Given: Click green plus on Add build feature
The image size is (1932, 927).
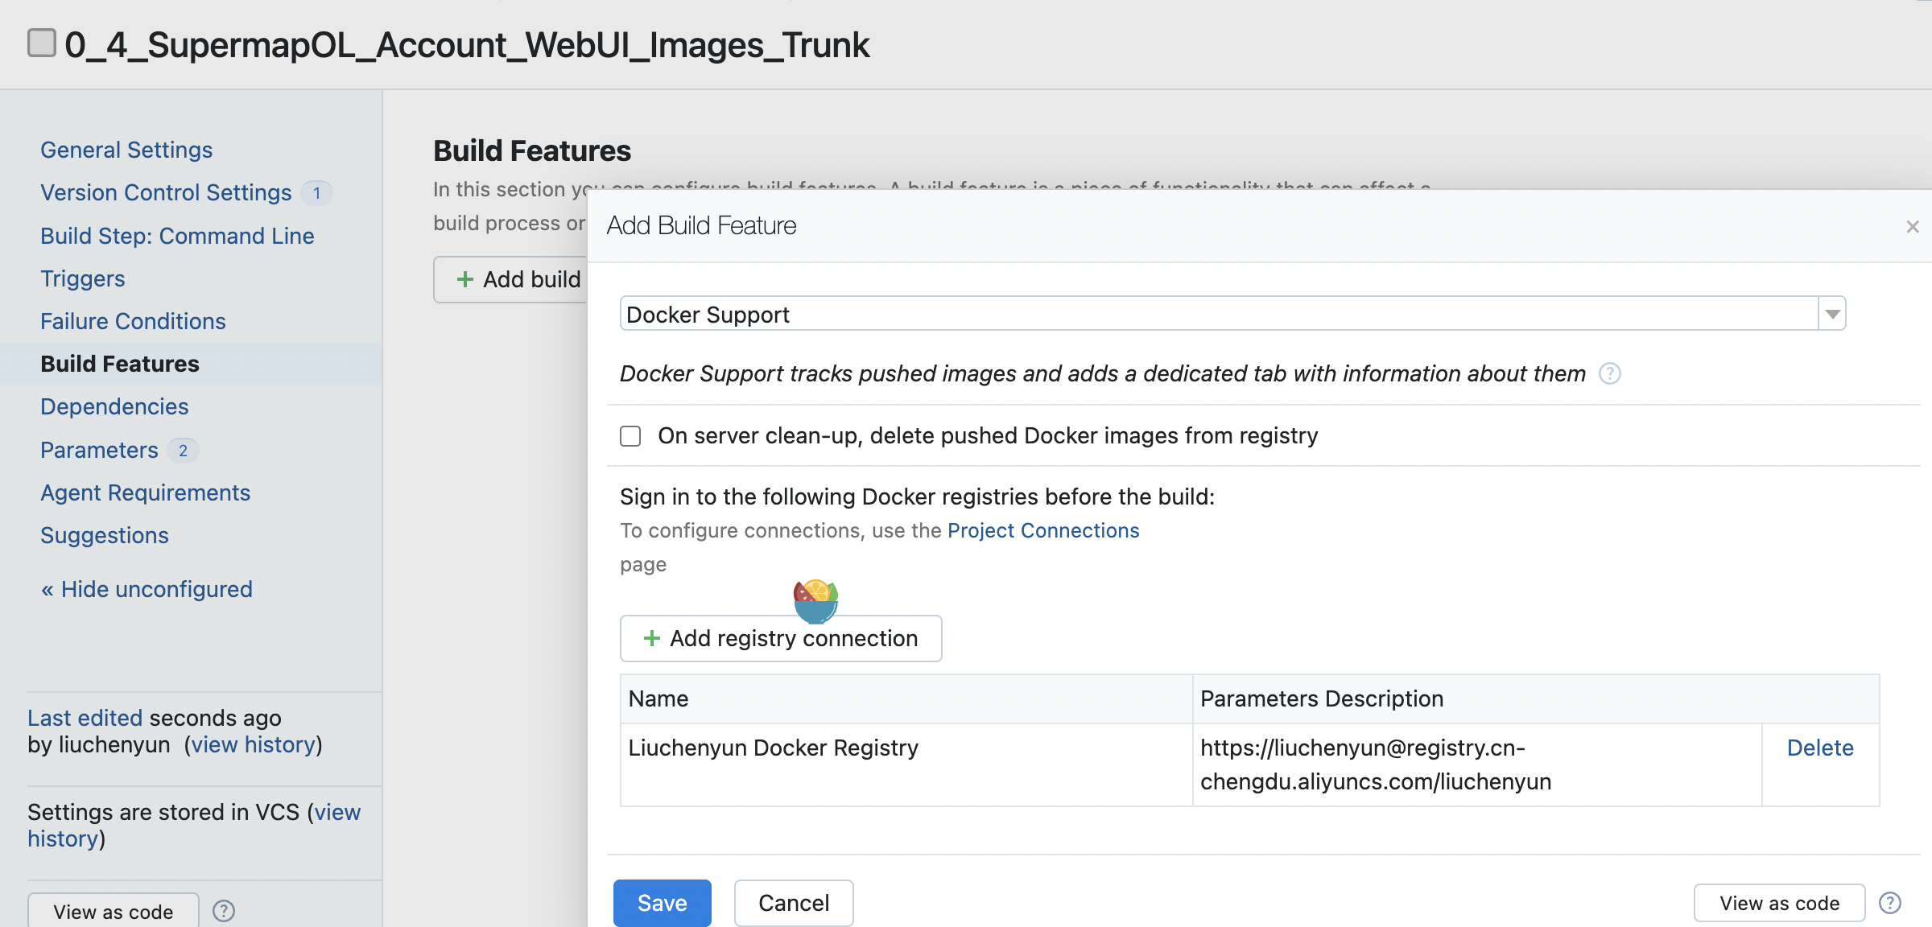Looking at the screenshot, I should [x=464, y=279].
